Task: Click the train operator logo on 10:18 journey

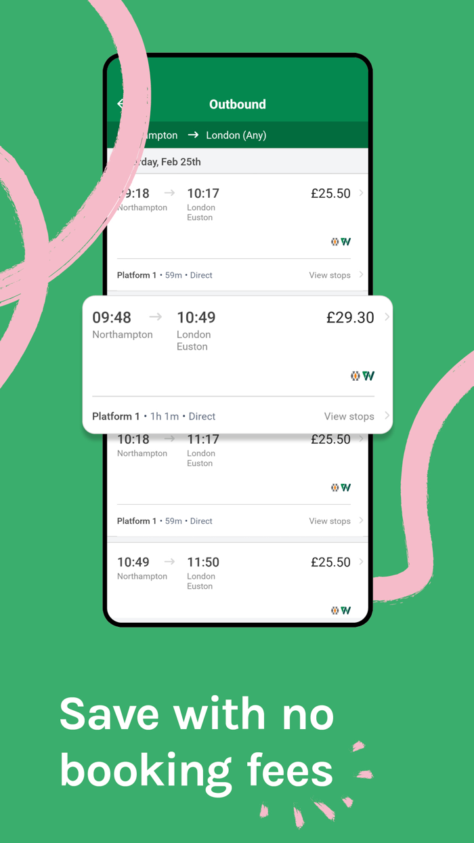Action: coord(341,487)
